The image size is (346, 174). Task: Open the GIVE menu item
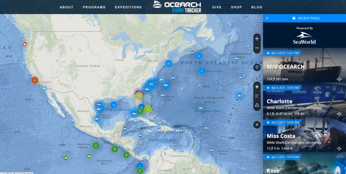pos(217,7)
